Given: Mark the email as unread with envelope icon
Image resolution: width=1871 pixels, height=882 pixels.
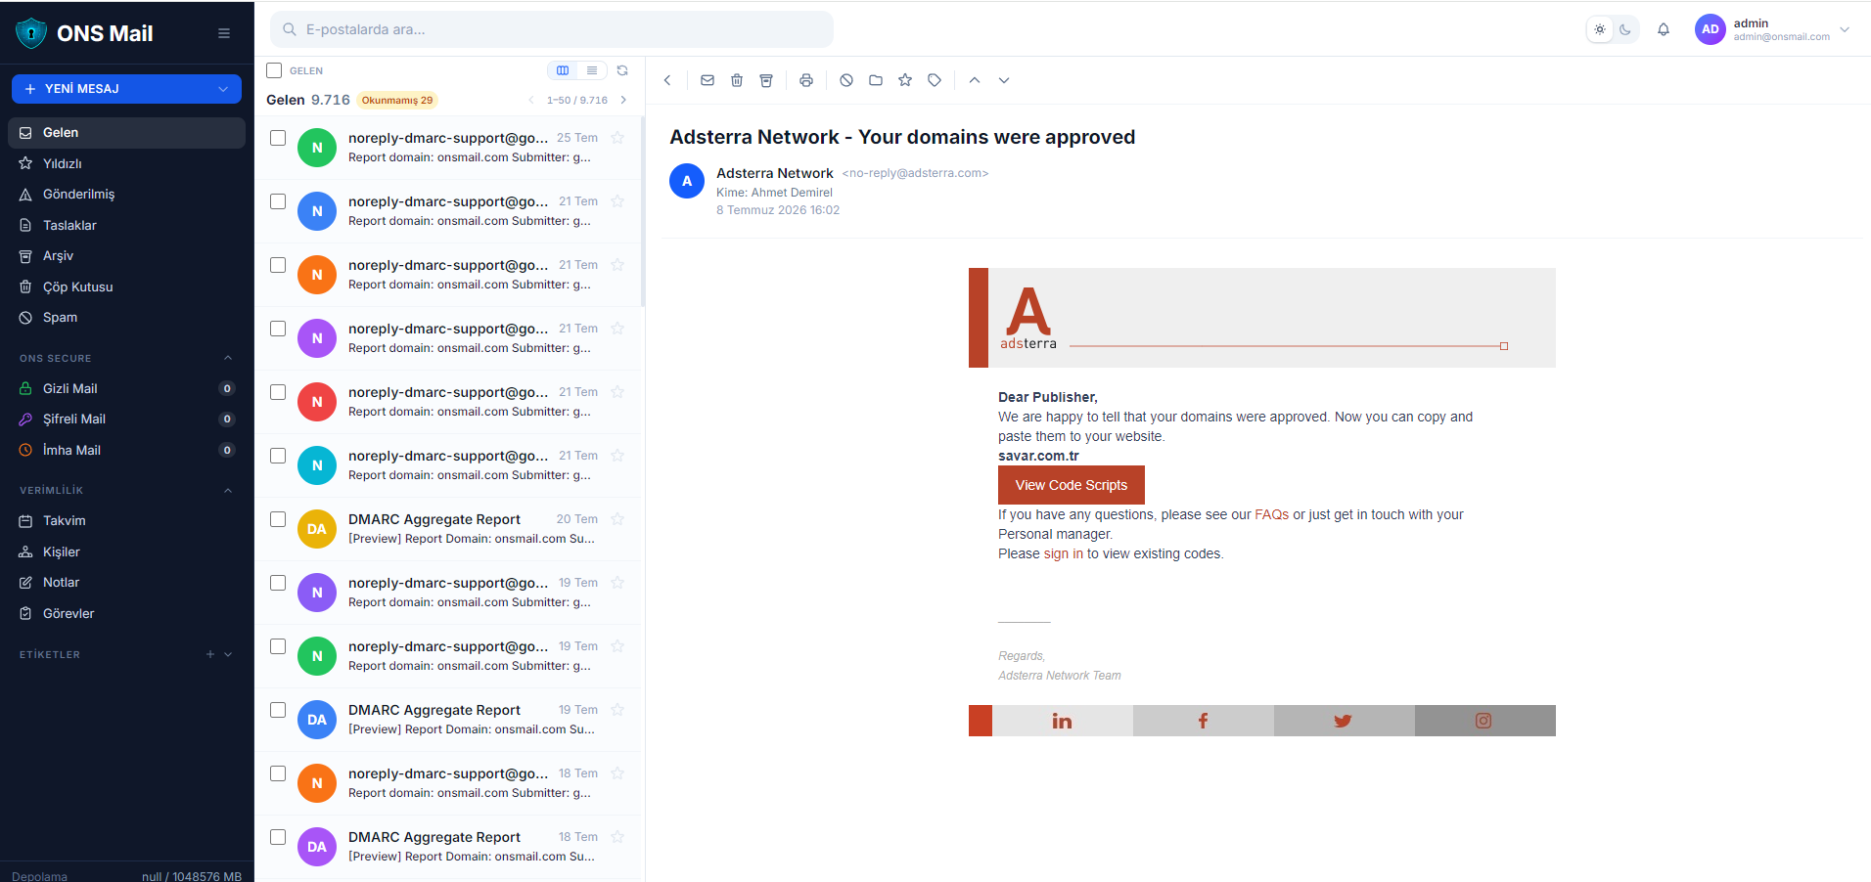Looking at the screenshot, I should [707, 80].
